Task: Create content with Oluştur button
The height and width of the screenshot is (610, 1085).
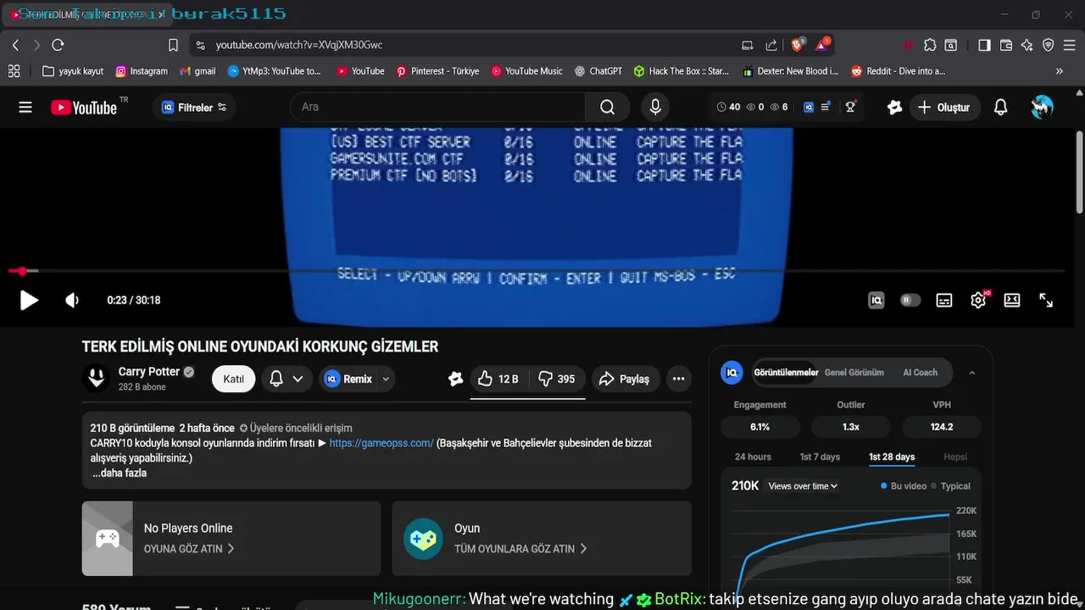Action: [x=945, y=108]
